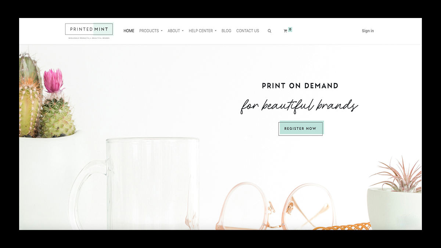Click the pink eyeglasses in hero image
The height and width of the screenshot is (248, 441).
(x=276, y=207)
